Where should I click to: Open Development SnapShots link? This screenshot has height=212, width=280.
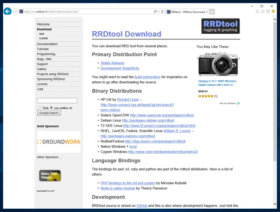point(120,68)
